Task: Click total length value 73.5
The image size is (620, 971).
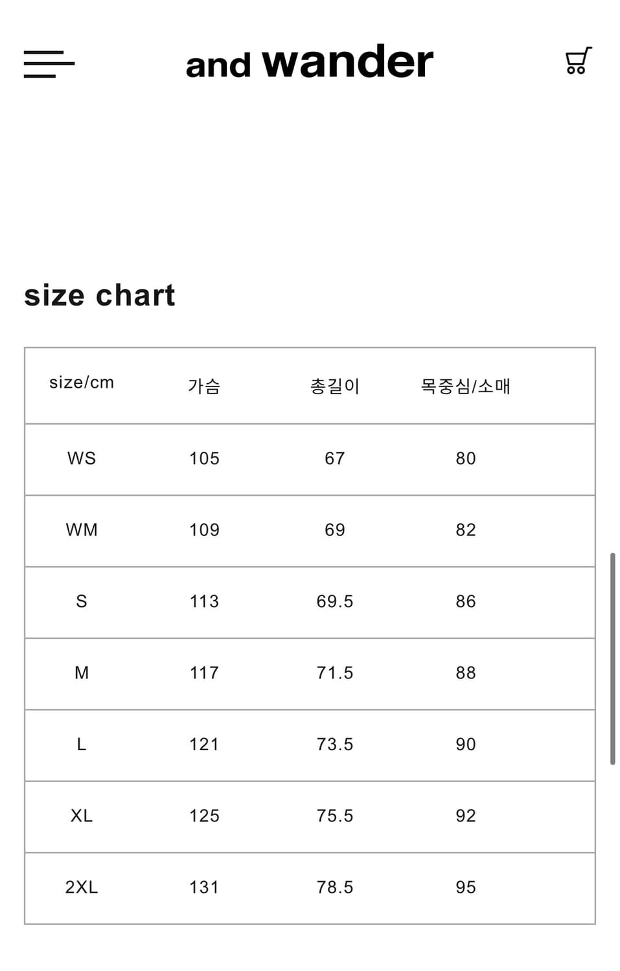Action: (334, 744)
